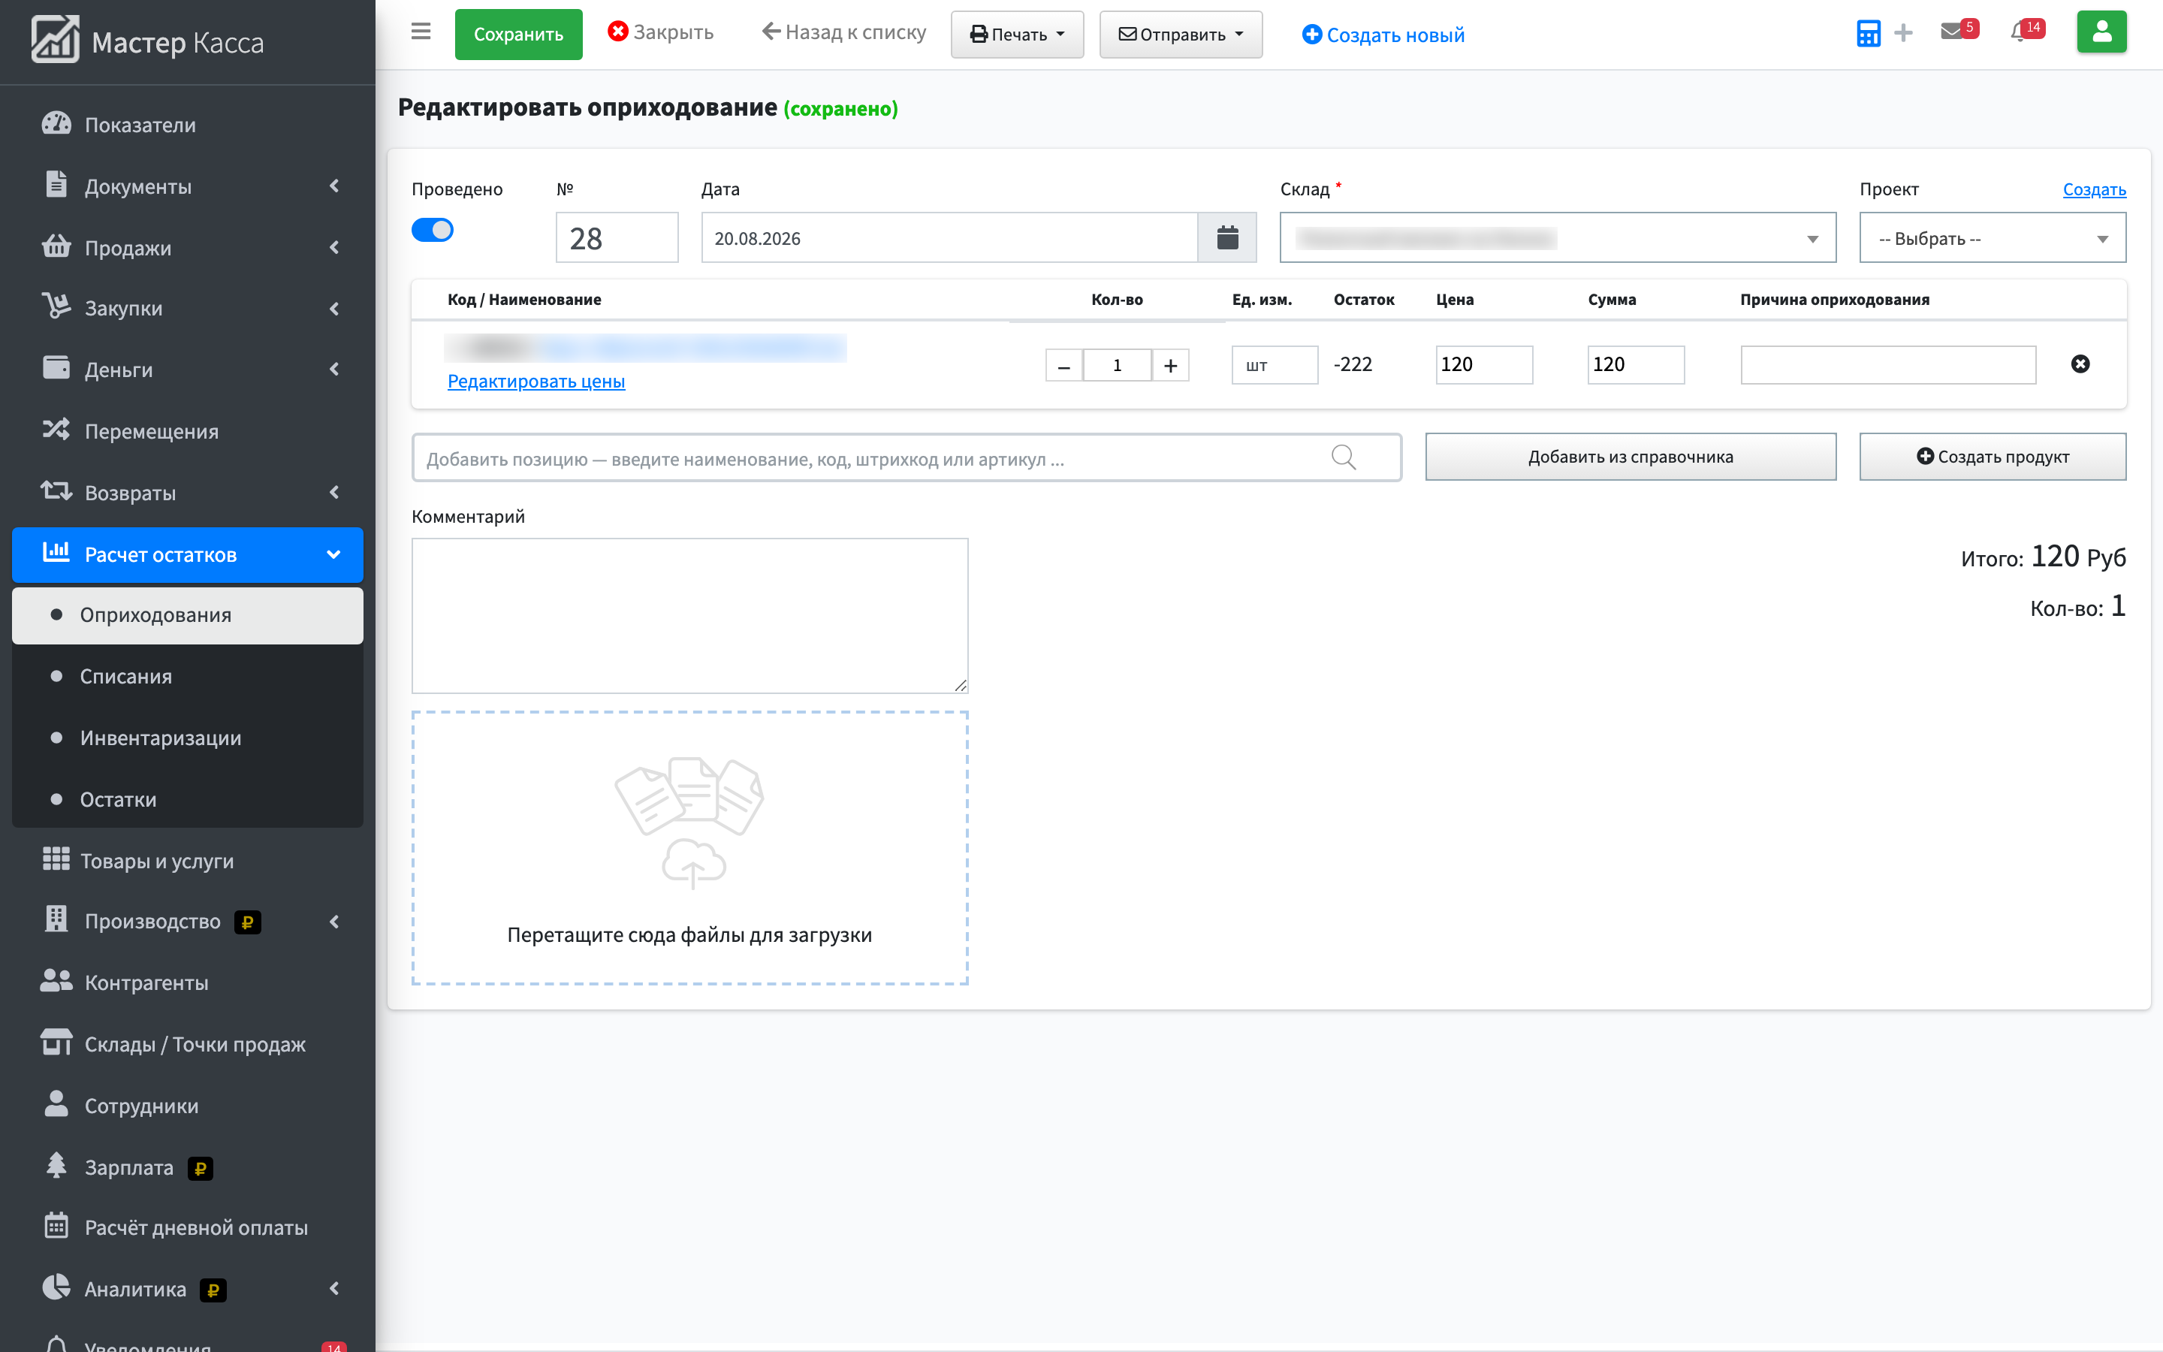Open Зарплата in sidebar
Screen dimensions: 2163x1352
point(188,1167)
